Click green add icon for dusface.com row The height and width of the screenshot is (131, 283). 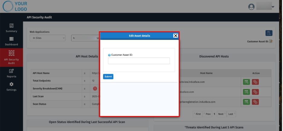pos(246,92)
